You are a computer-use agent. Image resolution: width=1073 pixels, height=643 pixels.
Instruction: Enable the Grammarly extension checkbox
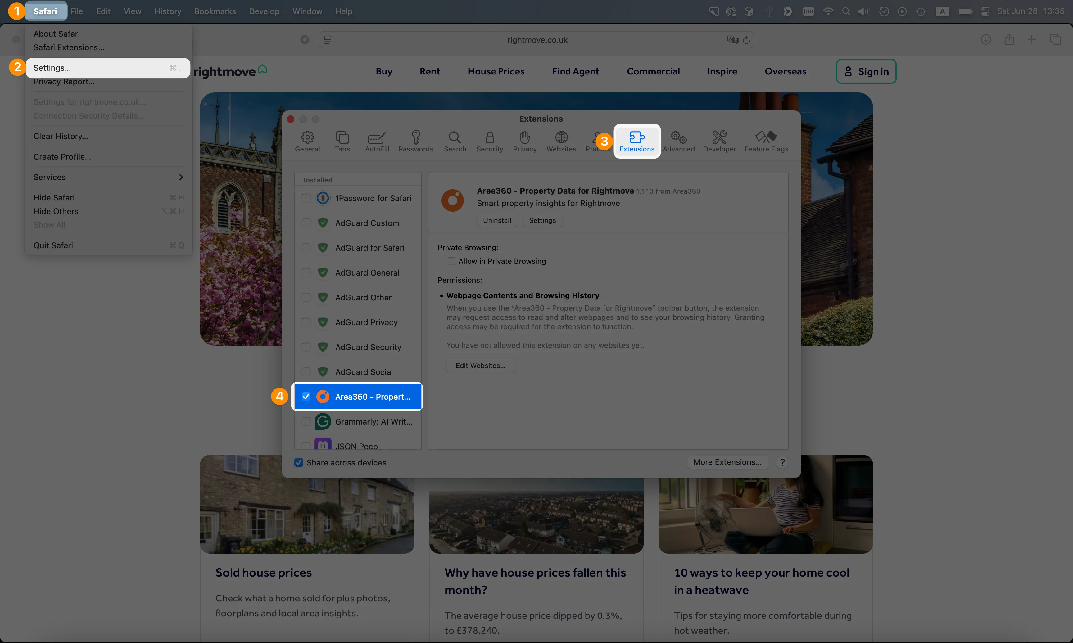coord(306,421)
